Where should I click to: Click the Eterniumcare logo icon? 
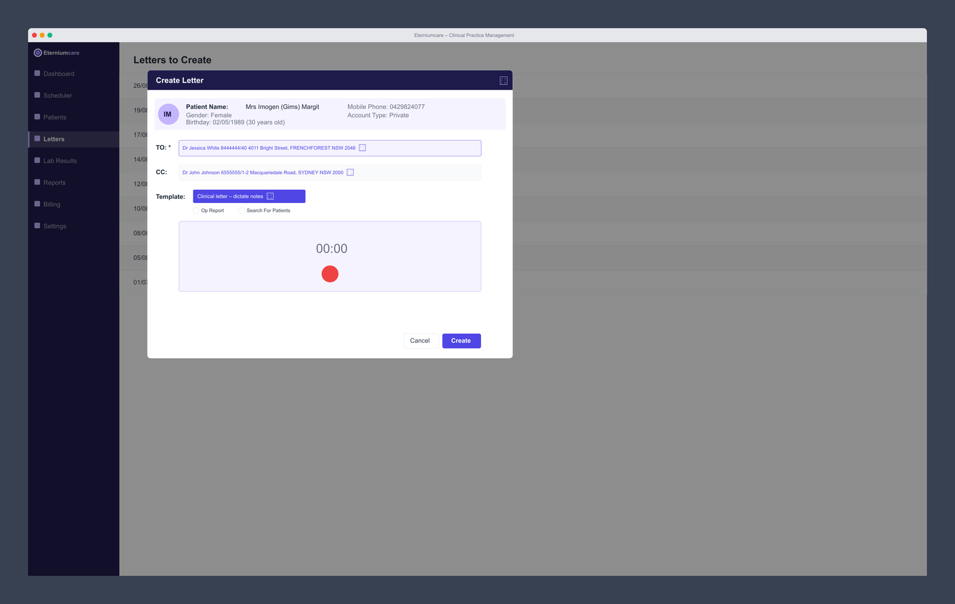[x=38, y=53]
